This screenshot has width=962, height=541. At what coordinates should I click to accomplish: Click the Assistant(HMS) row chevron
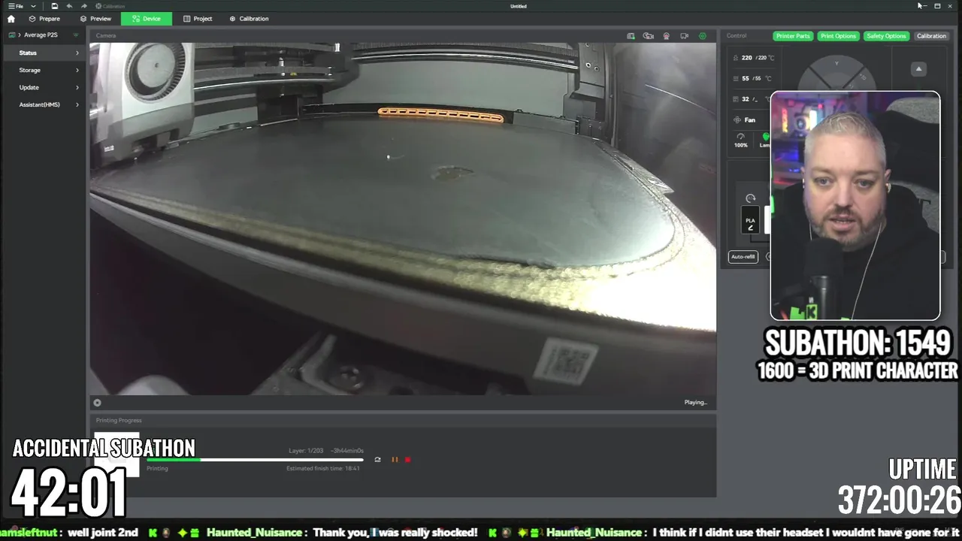[x=77, y=104]
